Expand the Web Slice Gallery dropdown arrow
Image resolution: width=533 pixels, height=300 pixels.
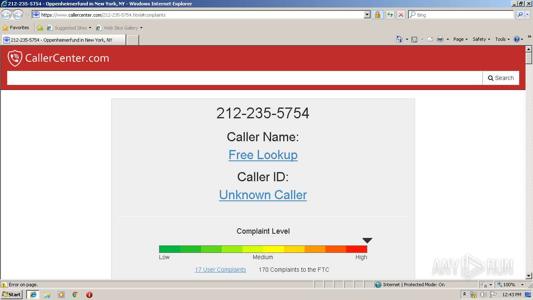pos(141,28)
